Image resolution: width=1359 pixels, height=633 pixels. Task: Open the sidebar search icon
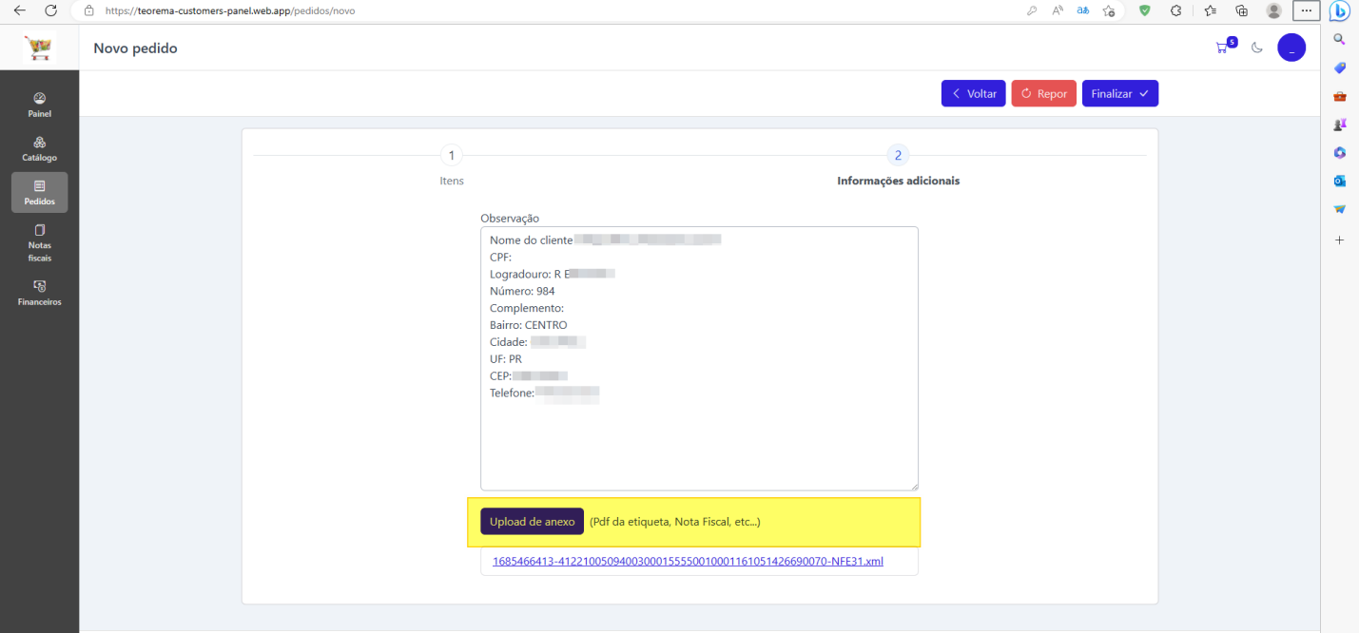coord(1340,39)
